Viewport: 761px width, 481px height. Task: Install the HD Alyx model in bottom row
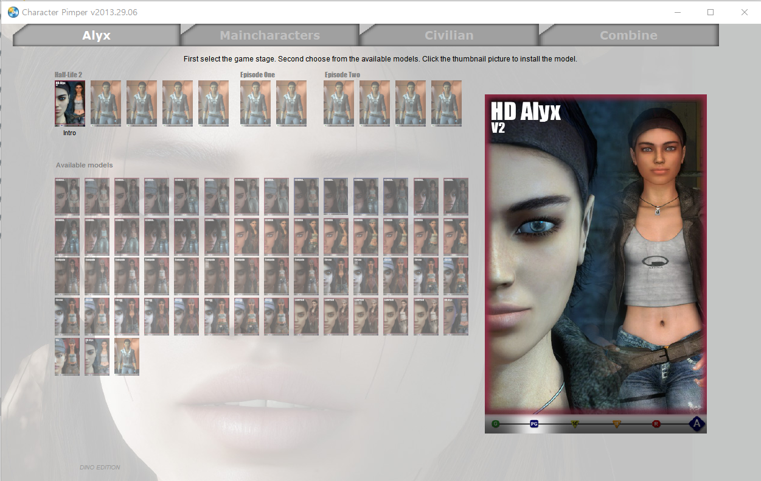pyautogui.click(x=97, y=356)
